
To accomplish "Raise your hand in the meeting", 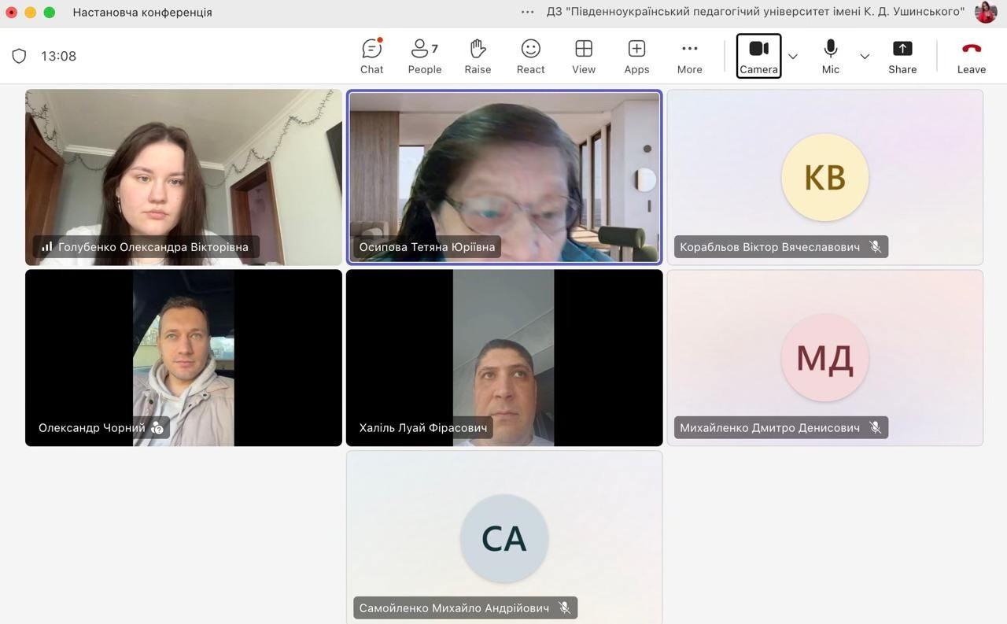I will (478, 56).
